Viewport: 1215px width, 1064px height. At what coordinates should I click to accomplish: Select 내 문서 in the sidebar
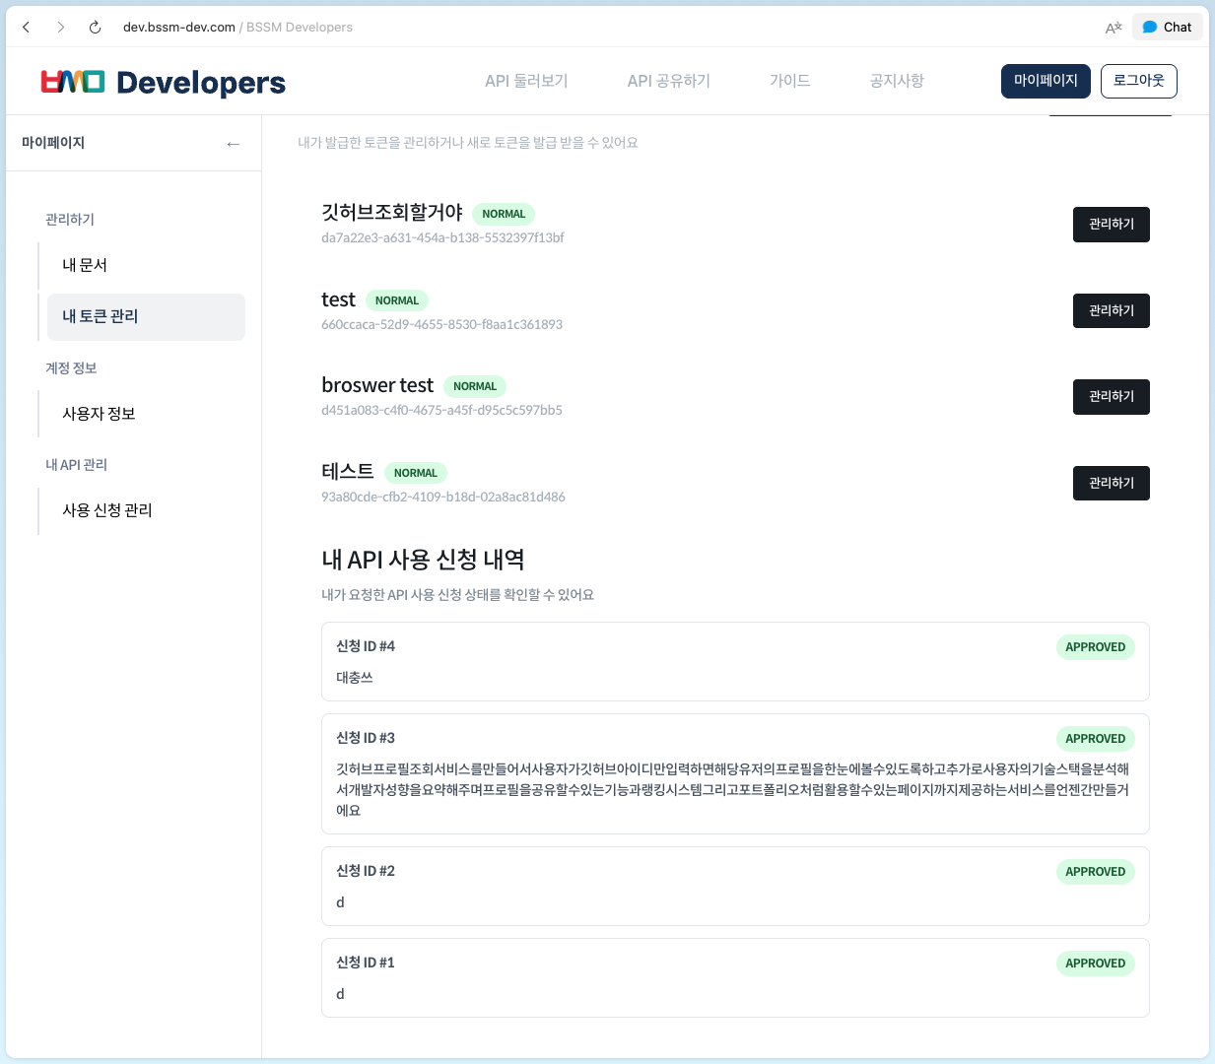85,265
